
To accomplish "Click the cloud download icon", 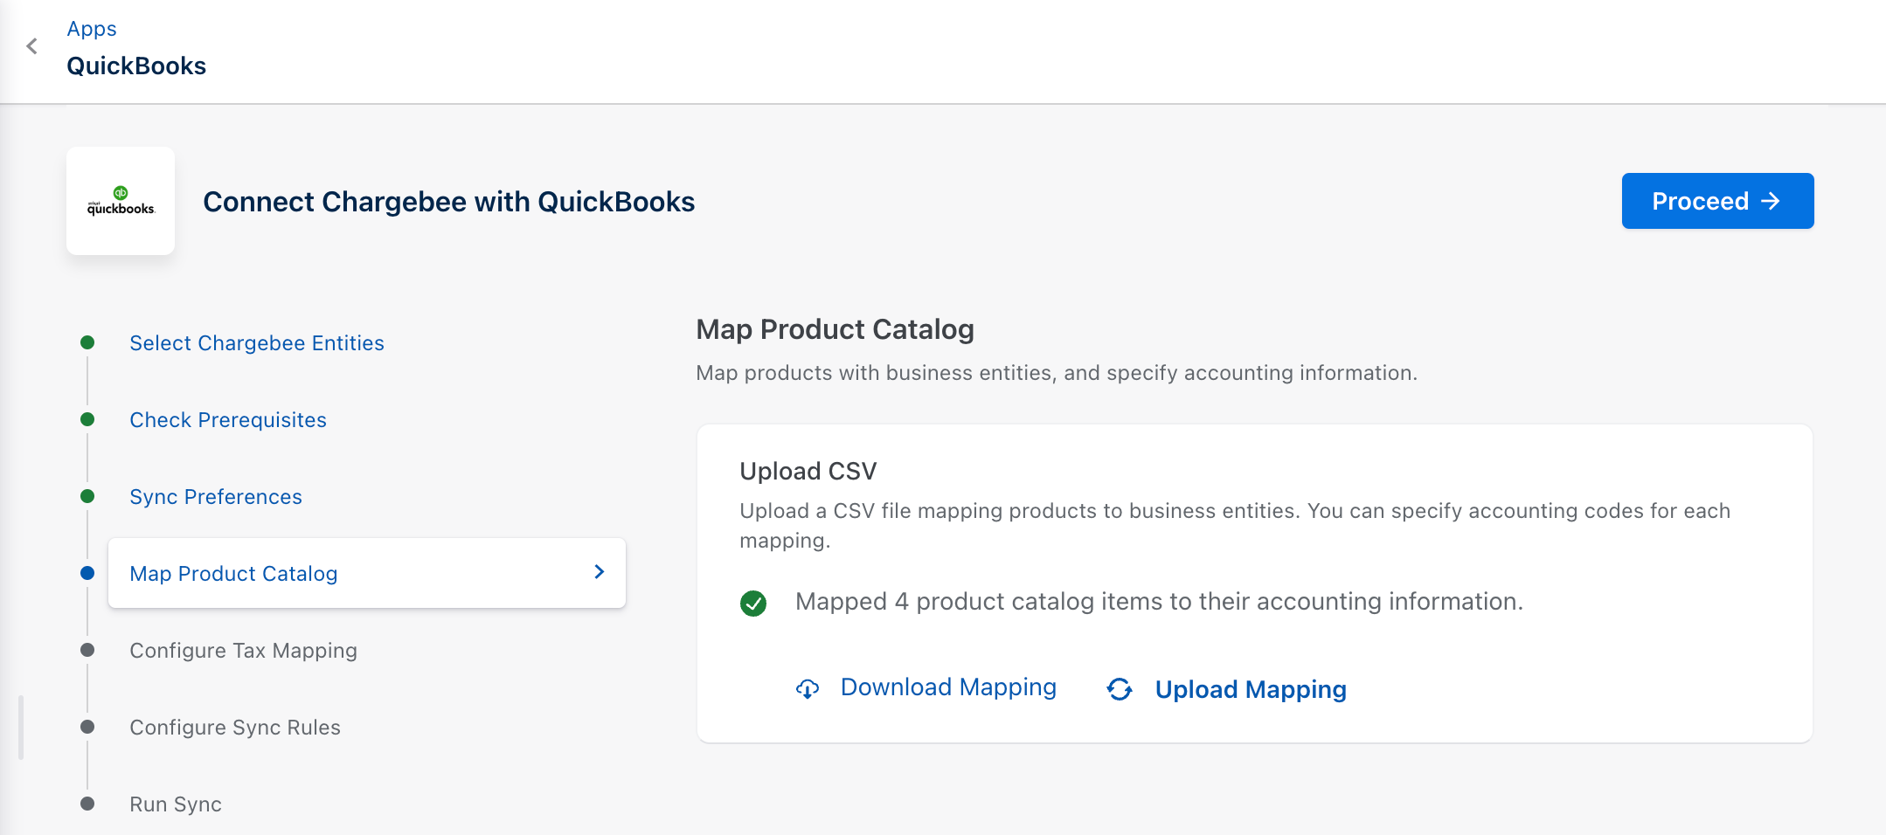I will click(x=808, y=689).
